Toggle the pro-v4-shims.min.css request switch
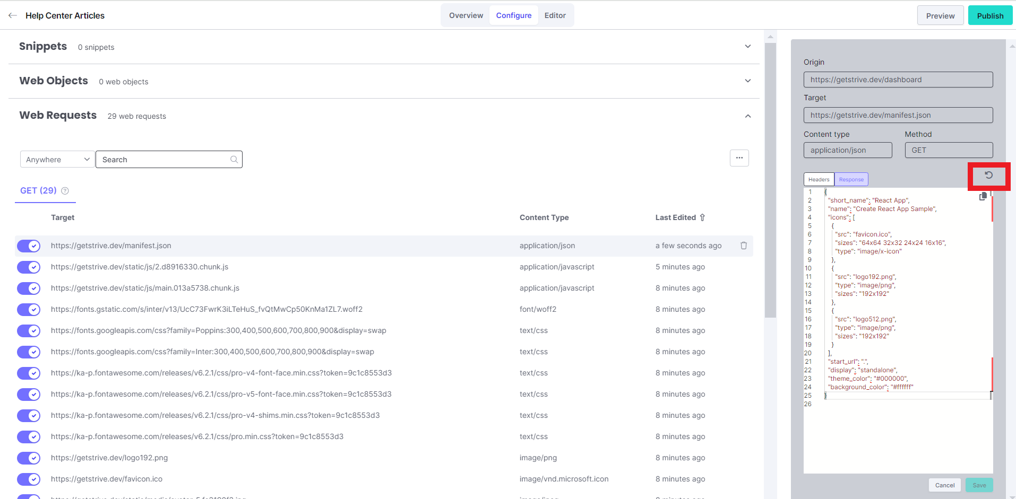 click(x=29, y=416)
